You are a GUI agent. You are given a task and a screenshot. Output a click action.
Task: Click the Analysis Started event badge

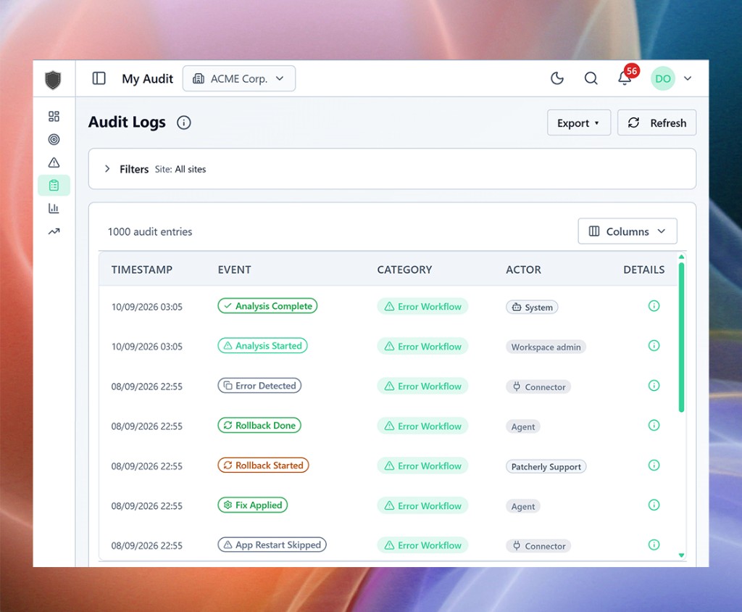coord(262,346)
